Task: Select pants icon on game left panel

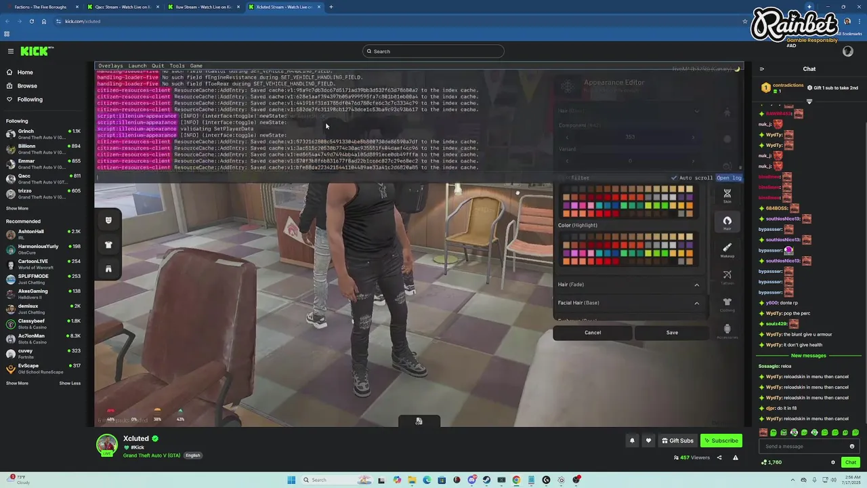Action: 108,269
